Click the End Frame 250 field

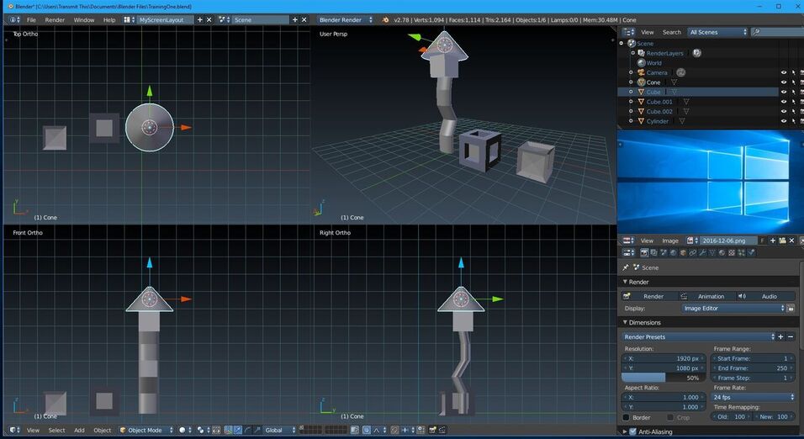(751, 368)
